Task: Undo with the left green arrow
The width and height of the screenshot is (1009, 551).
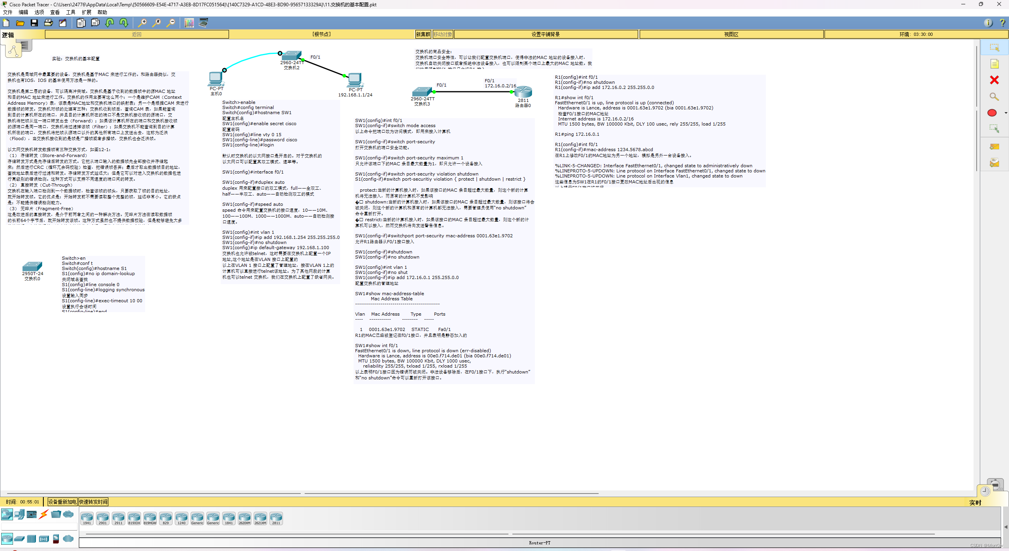Action: tap(110, 23)
